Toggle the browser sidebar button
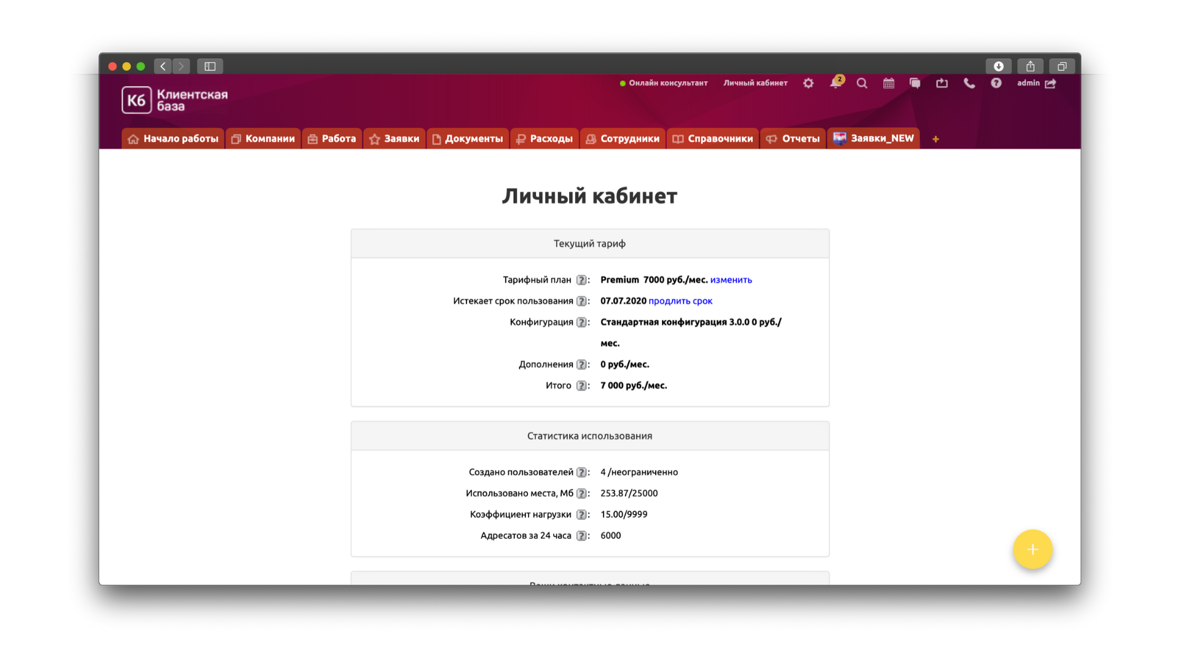 (x=210, y=66)
